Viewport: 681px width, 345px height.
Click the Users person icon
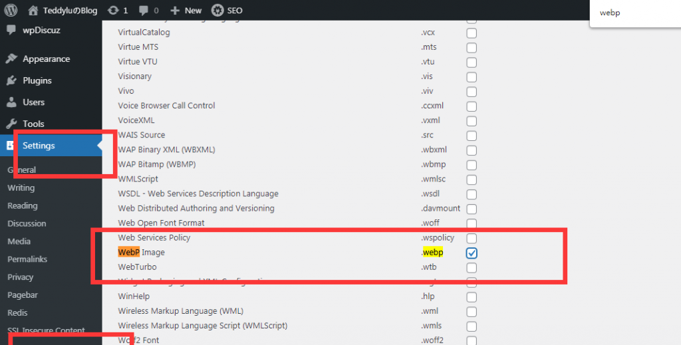click(x=11, y=102)
